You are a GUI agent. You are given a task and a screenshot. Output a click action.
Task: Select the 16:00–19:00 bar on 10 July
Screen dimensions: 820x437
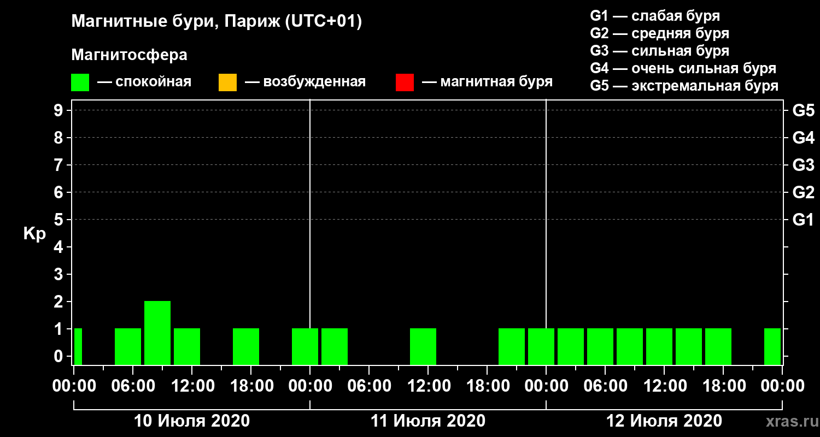[x=246, y=346]
